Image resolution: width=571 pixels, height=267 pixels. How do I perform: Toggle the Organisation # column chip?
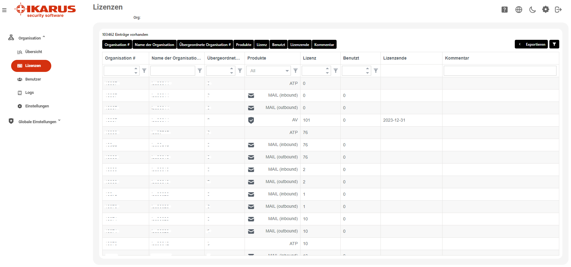tap(117, 44)
